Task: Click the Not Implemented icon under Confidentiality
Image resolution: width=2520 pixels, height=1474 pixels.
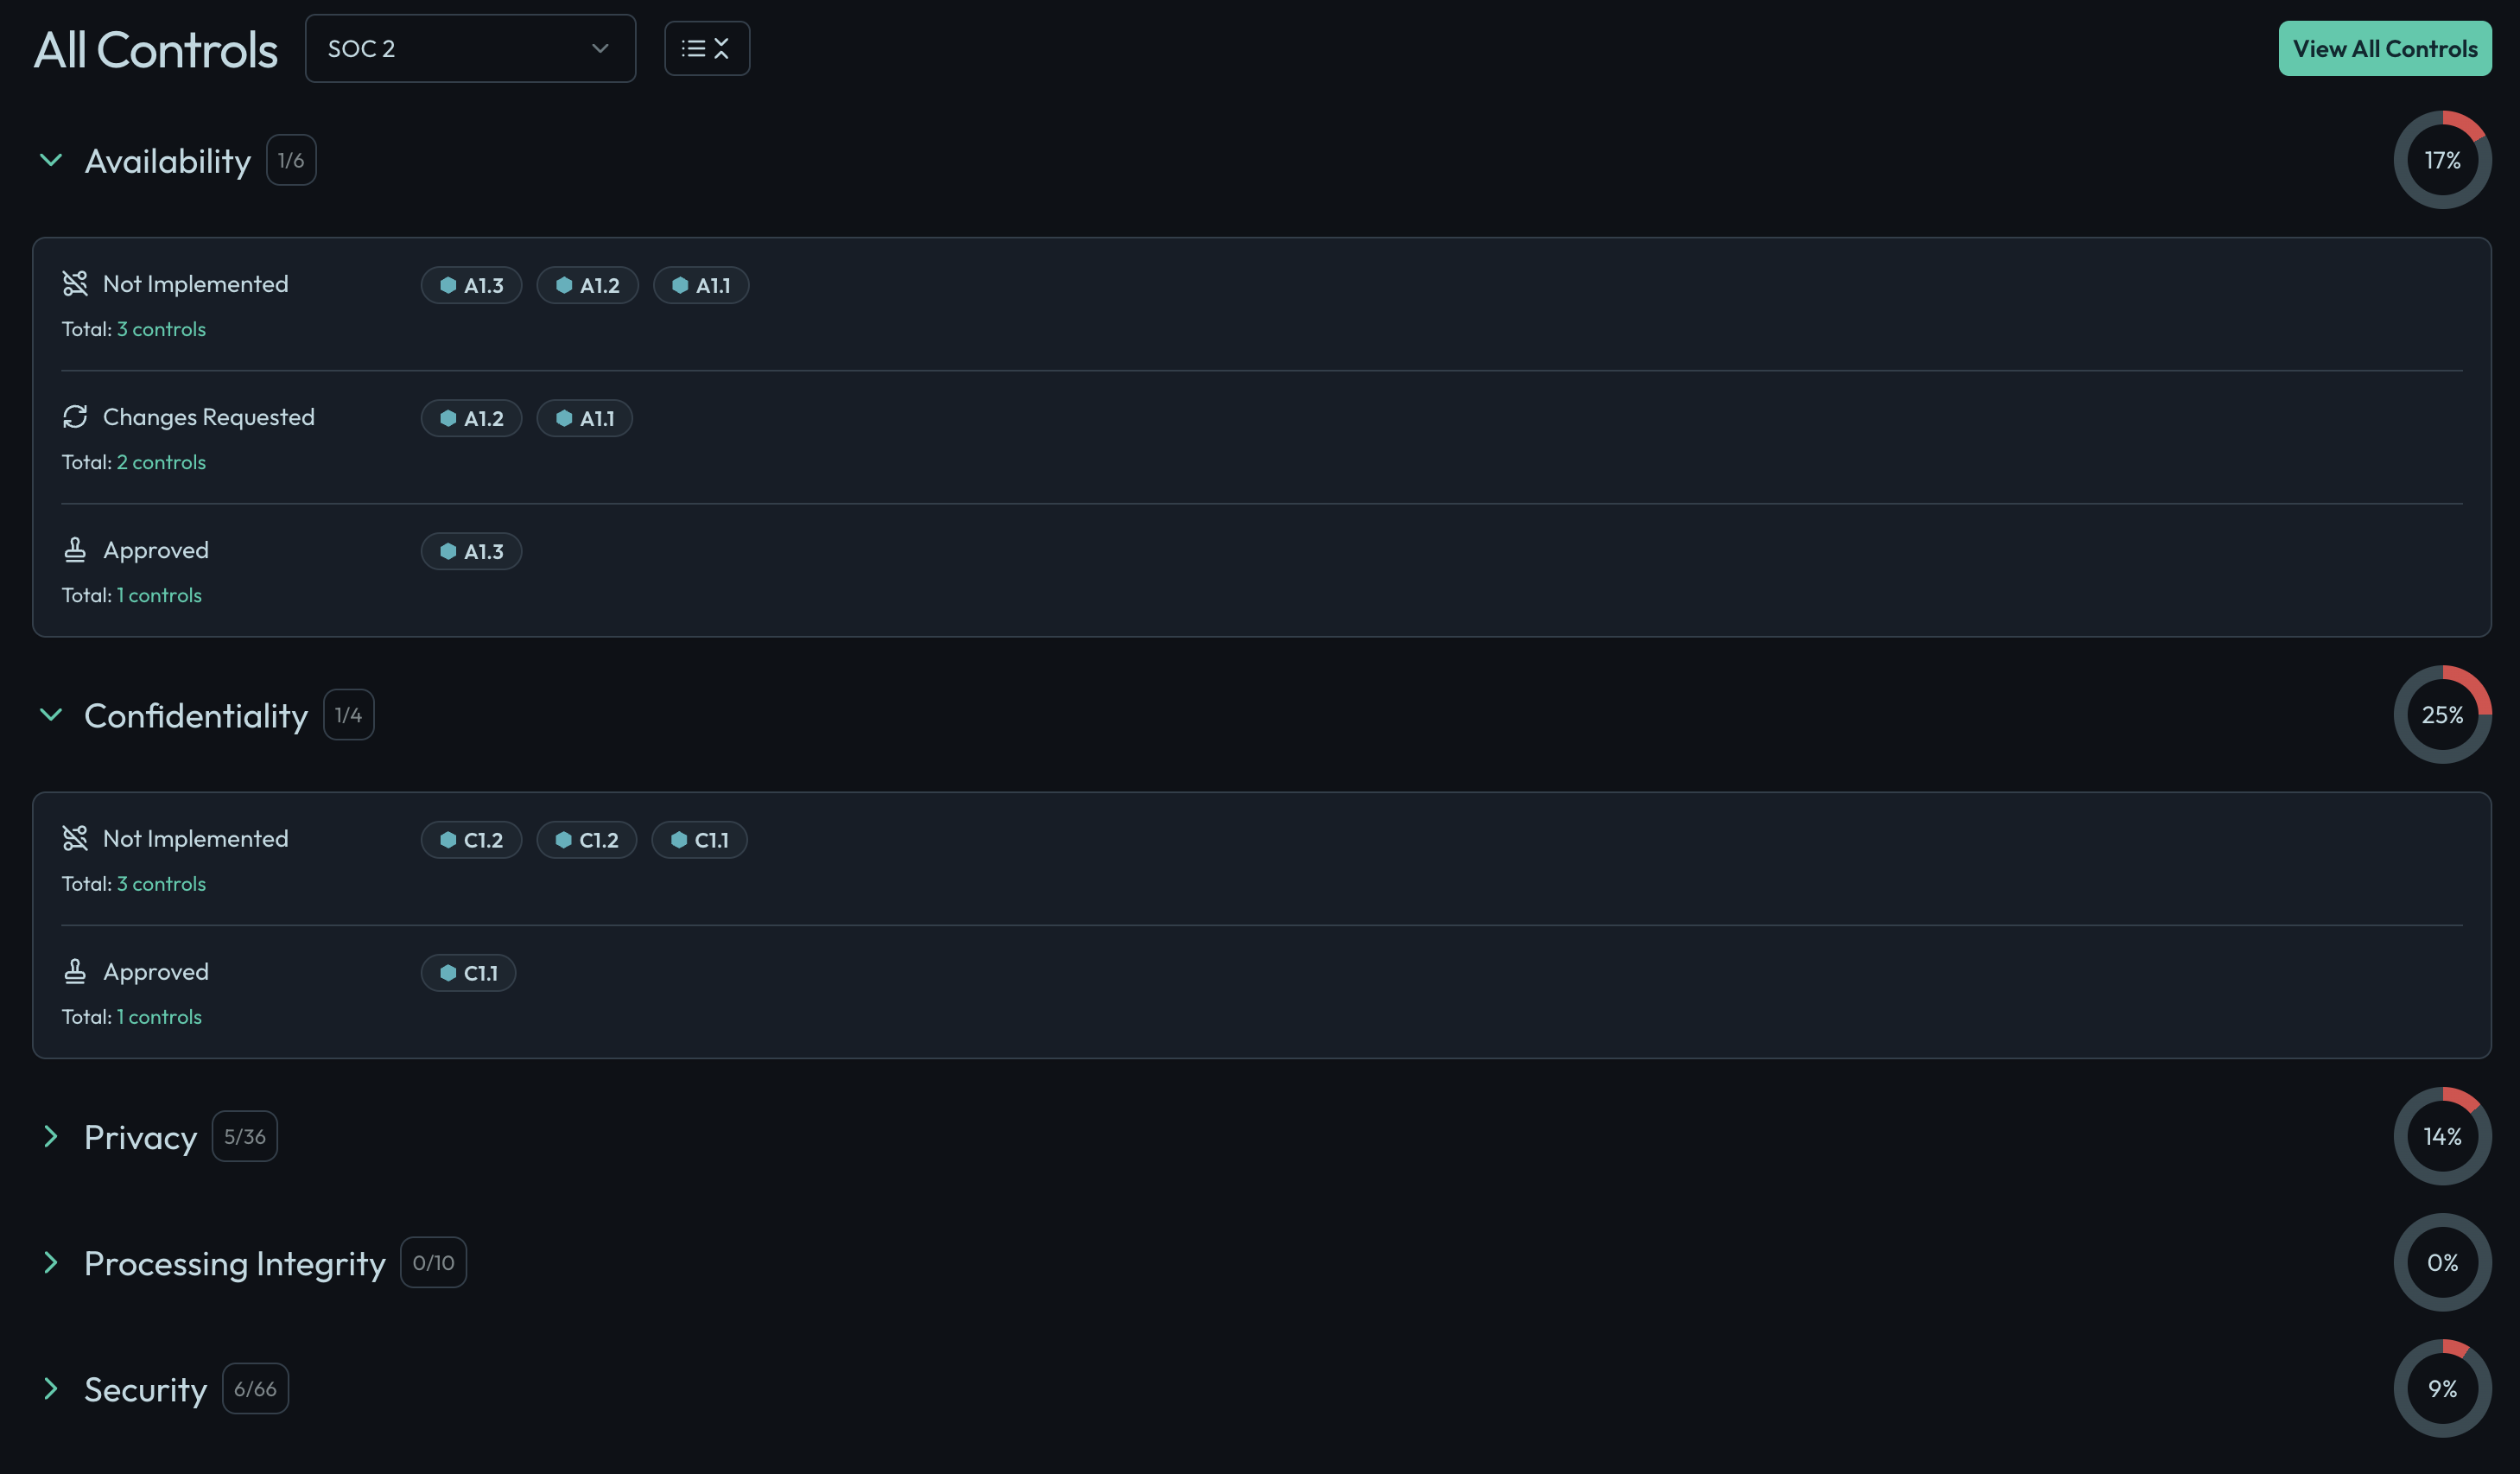Action: [76, 838]
